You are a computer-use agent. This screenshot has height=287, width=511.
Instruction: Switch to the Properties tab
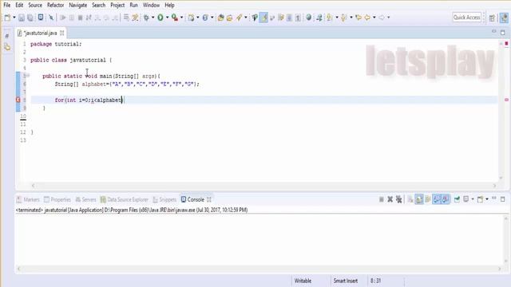pos(57,199)
